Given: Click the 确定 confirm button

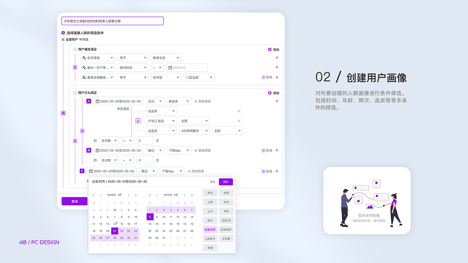Looking at the screenshot, I should coord(226,182).
